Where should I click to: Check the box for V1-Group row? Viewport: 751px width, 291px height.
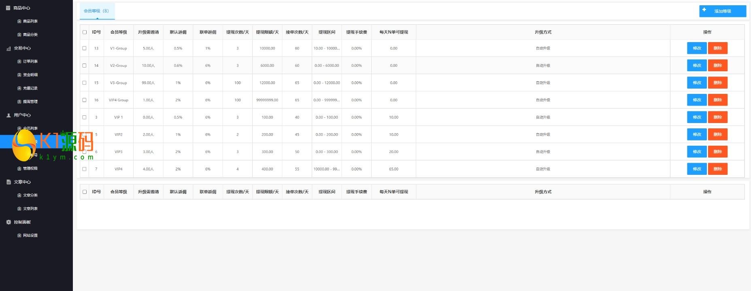(x=85, y=48)
